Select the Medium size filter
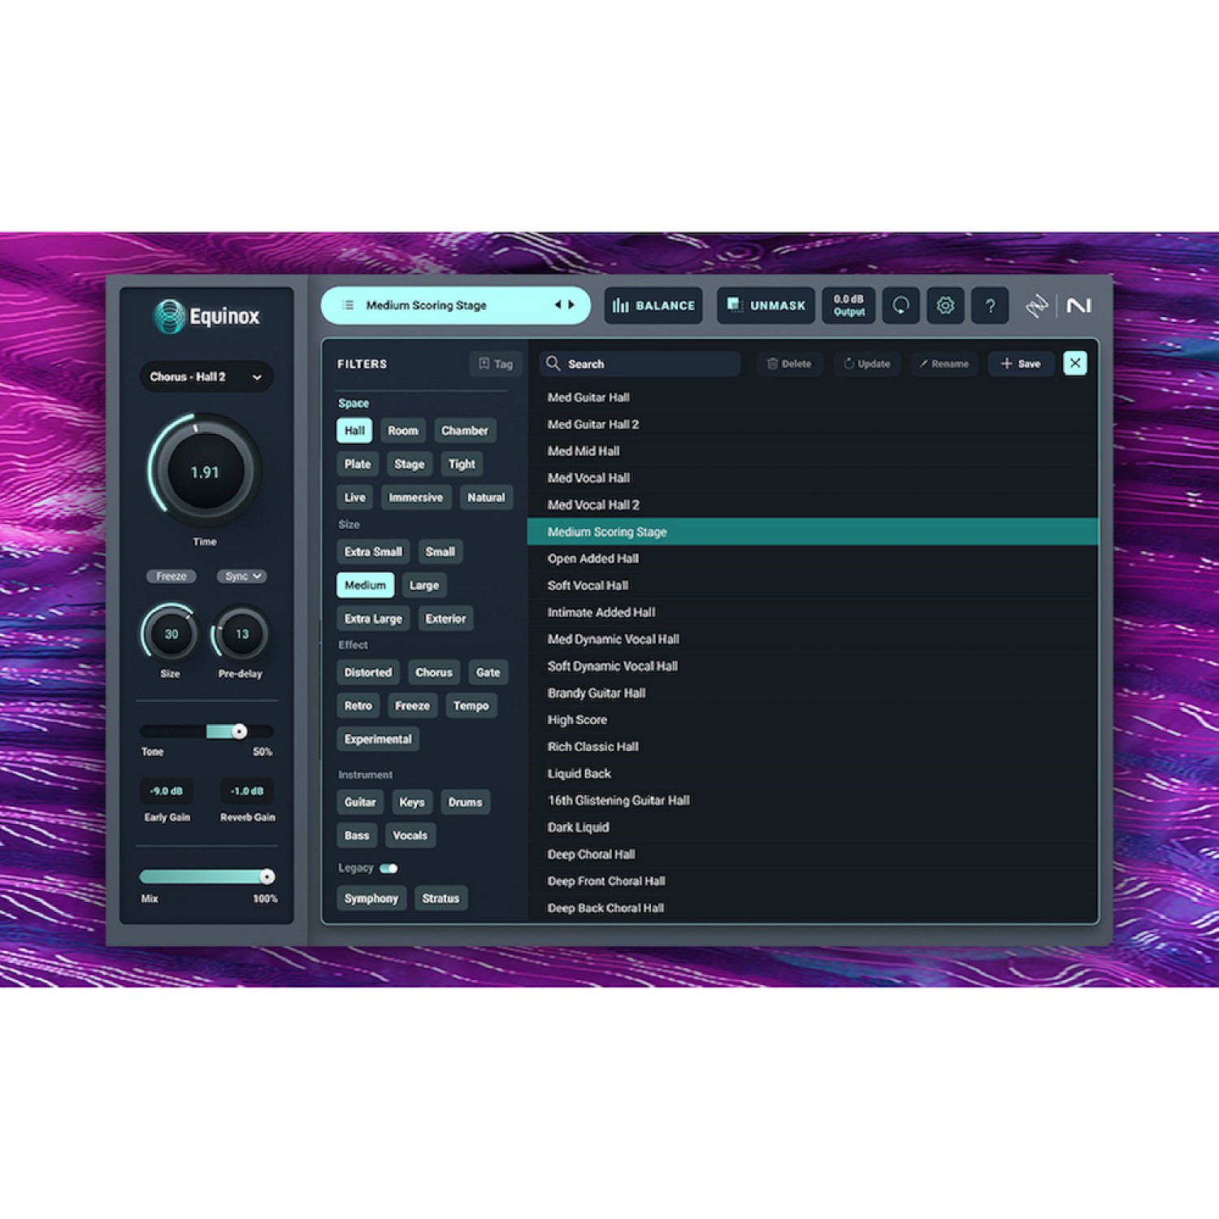The width and height of the screenshot is (1219, 1219). click(x=365, y=585)
